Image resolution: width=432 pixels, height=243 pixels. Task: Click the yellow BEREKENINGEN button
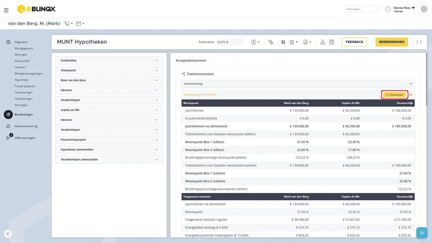tap(392, 42)
